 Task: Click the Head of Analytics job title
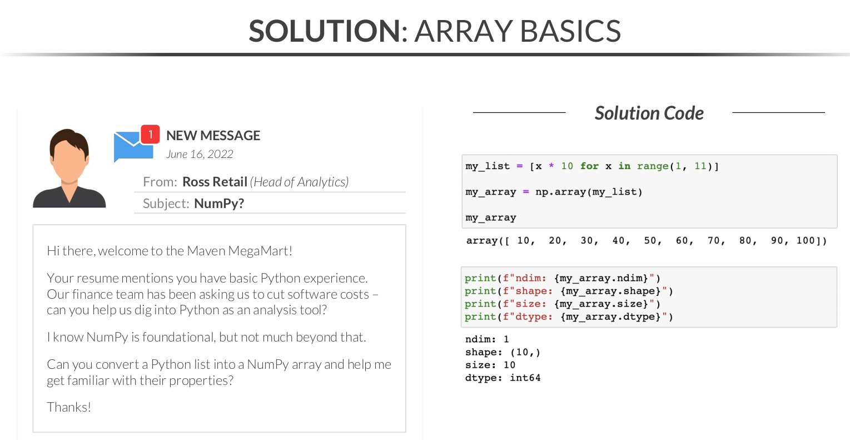[299, 182]
